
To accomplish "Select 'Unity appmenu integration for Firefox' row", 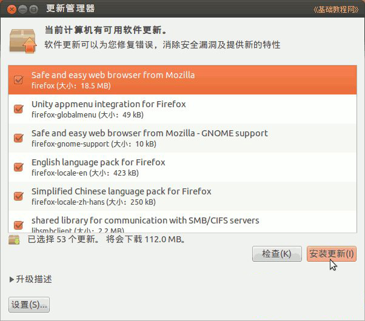I will (182, 109).
